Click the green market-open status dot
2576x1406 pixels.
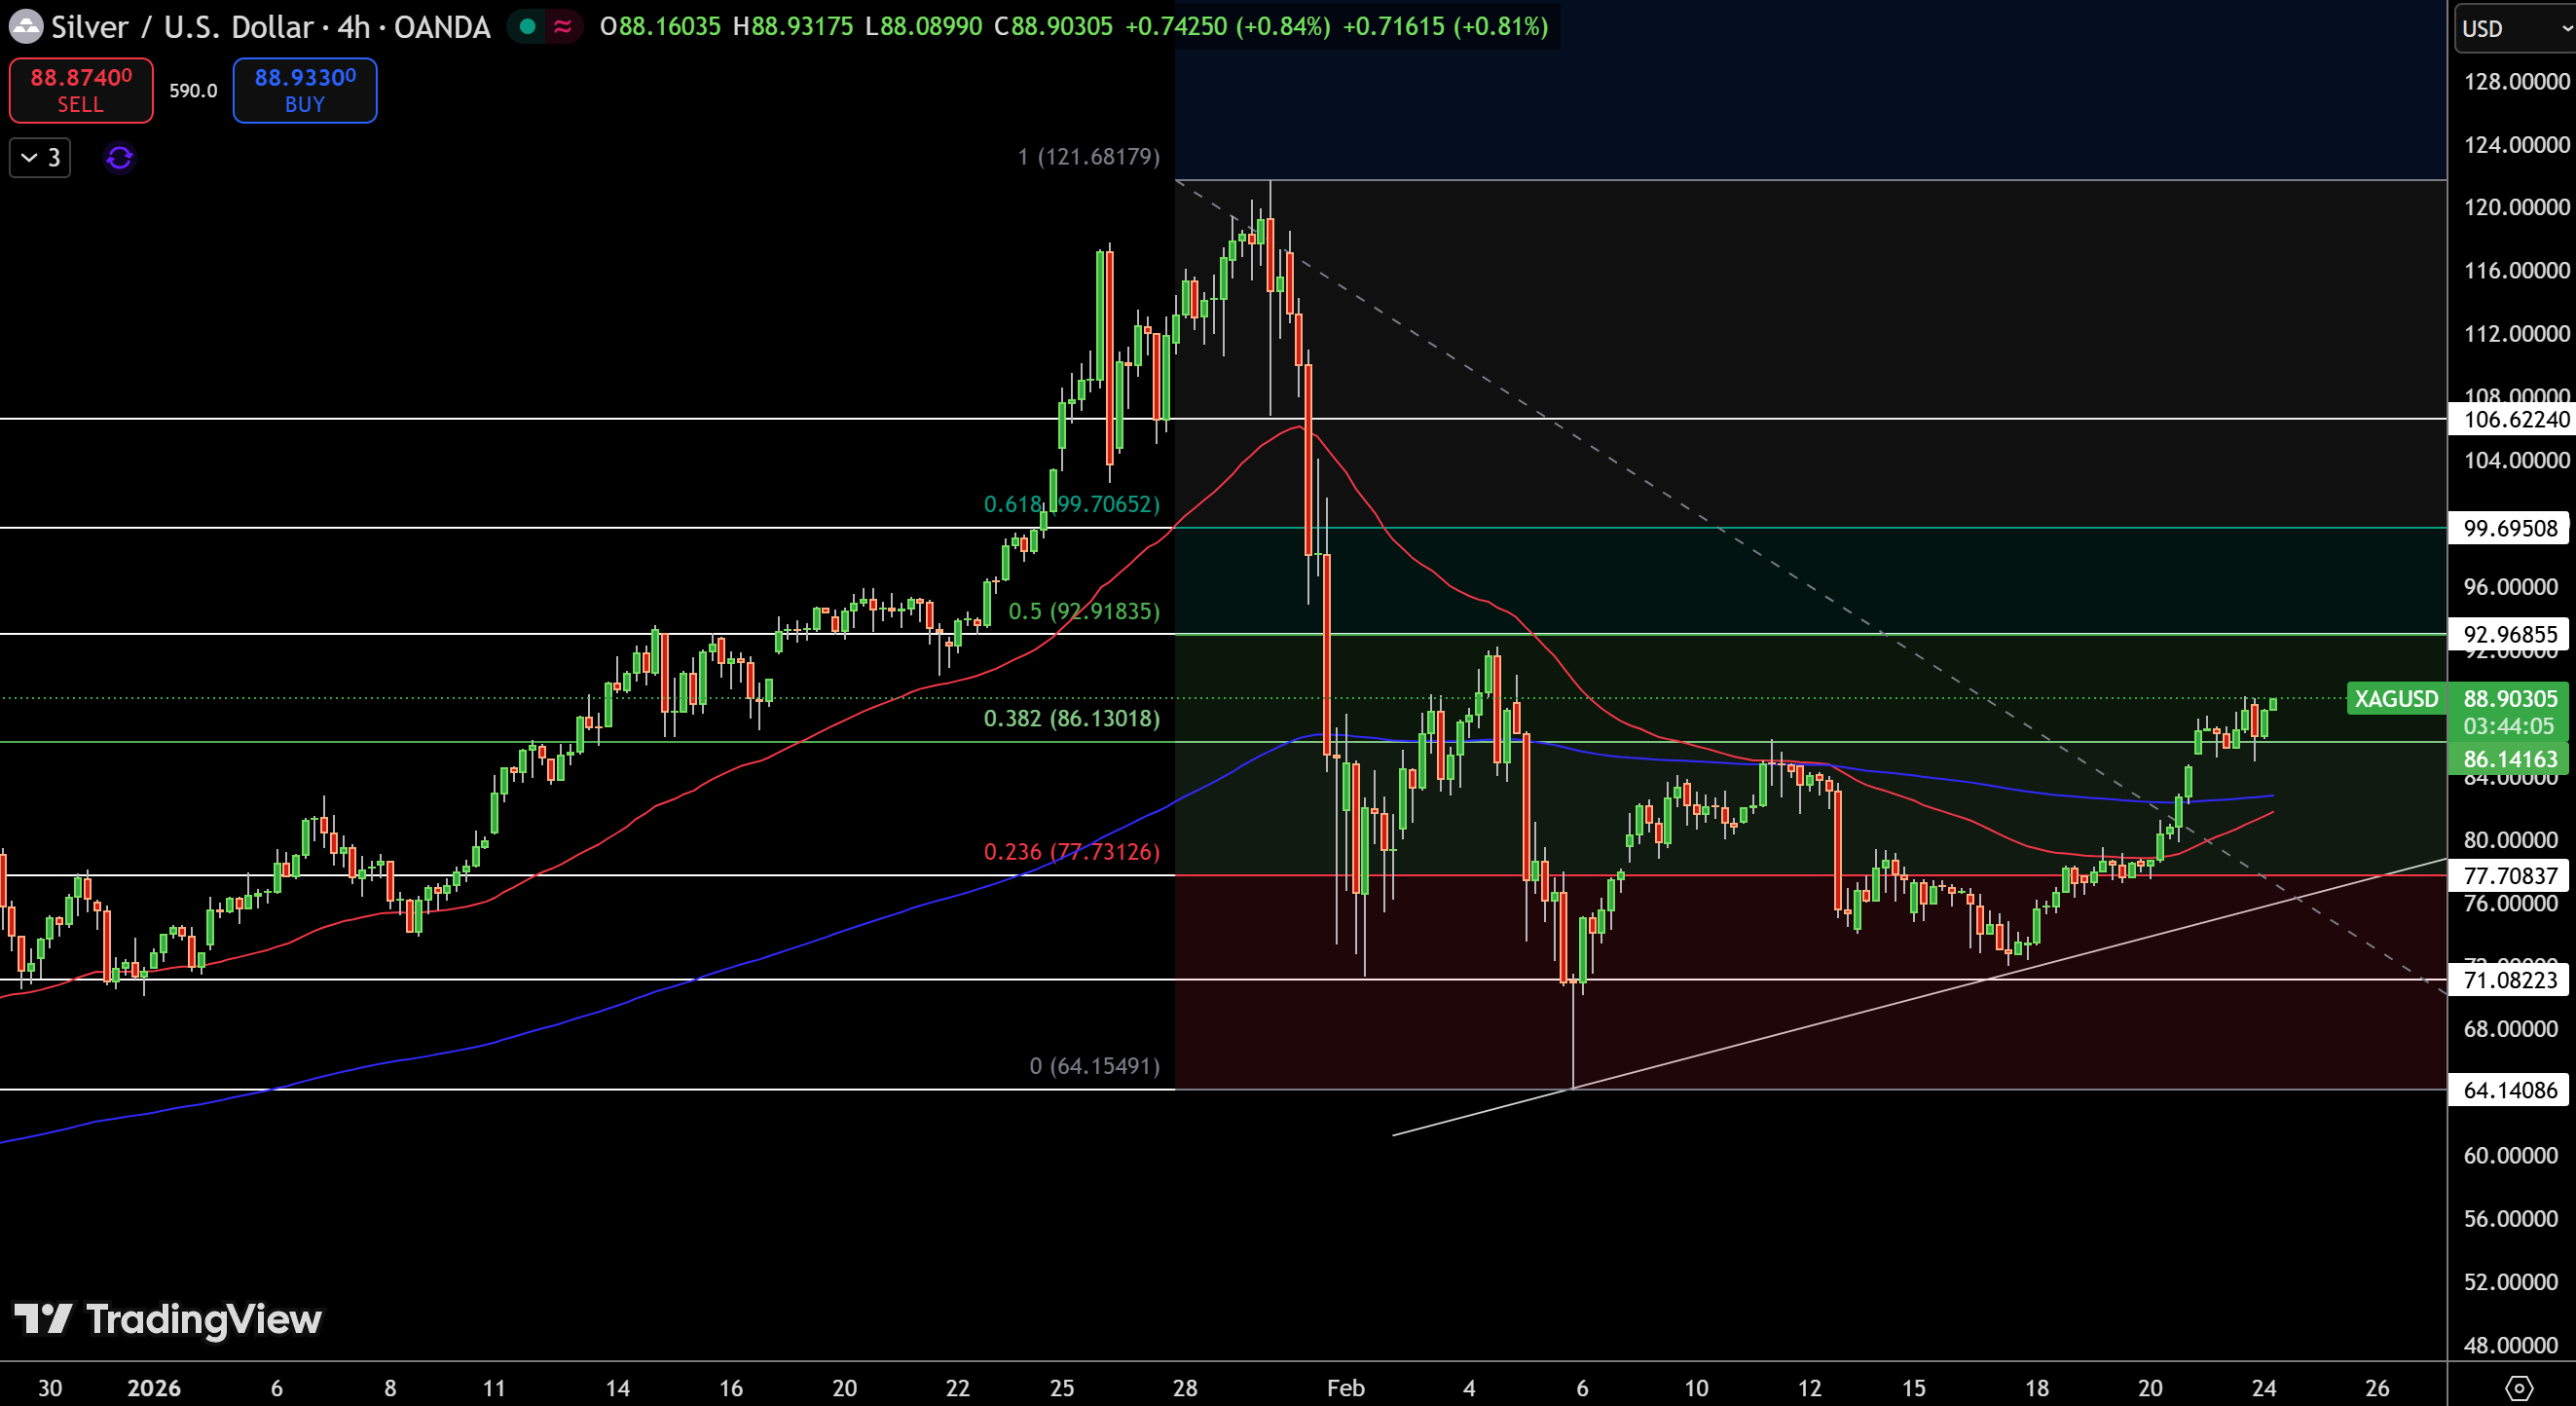tap(527, 26)
